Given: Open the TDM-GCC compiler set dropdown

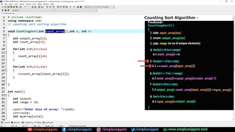Looking at the screenshot, I should pos(99,7).
